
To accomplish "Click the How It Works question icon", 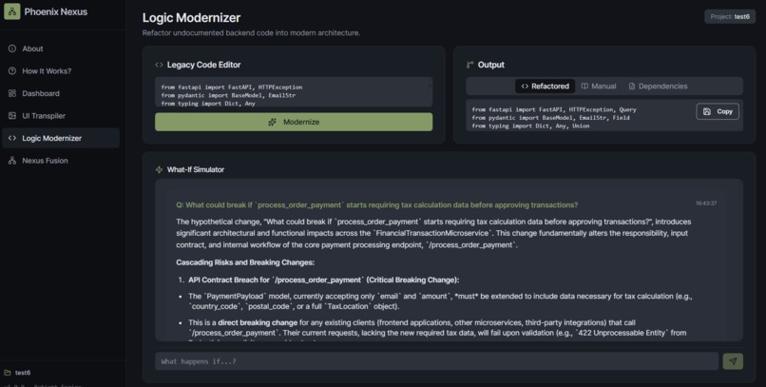I will click(12, 71).
